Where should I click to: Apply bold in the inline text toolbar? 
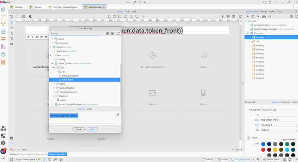click(29, 37)
